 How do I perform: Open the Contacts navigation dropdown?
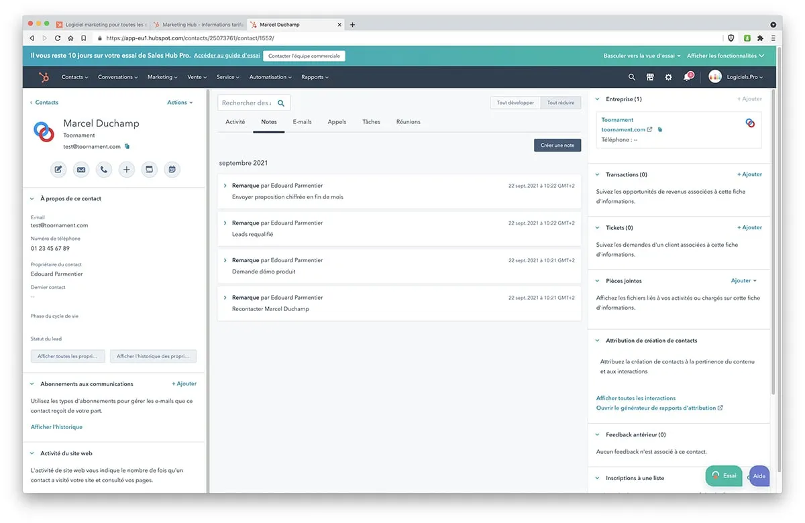pyautogui.click(x=74, y=77)
